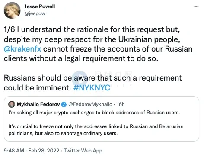The image size is (204, 158).
Task: Open the @FedorovMykhailo handle
Action: coord(90,104)
